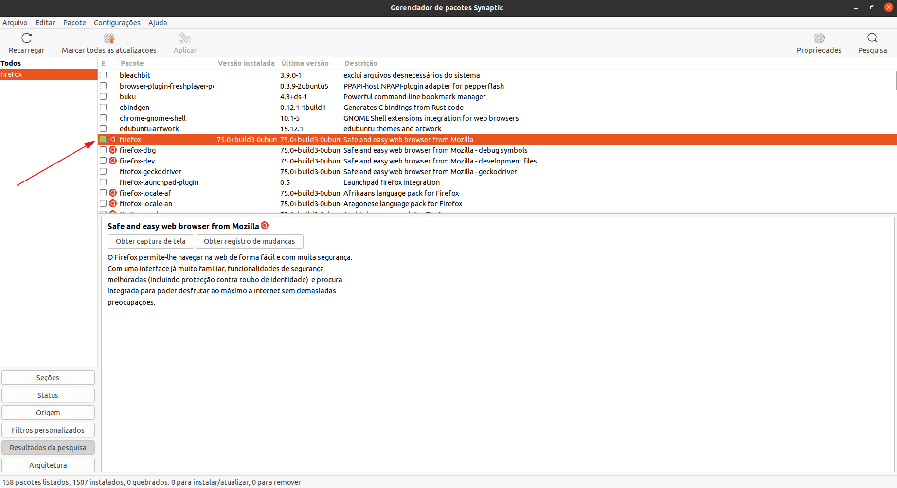Open the Editar menu
This screenshot has width=897, height=488.
click(x=45, y=23)
